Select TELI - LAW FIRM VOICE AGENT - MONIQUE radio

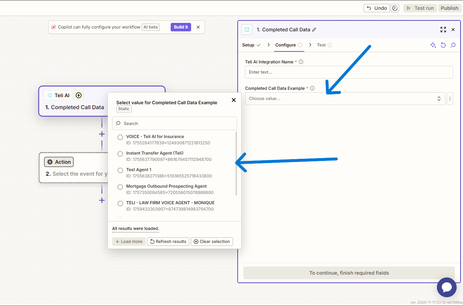120,204
